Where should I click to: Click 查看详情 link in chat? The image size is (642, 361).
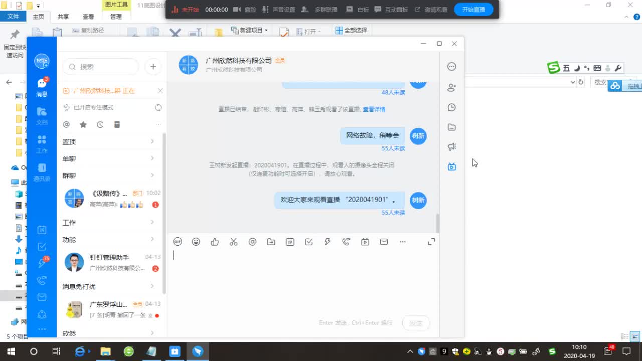coord(374,109)
